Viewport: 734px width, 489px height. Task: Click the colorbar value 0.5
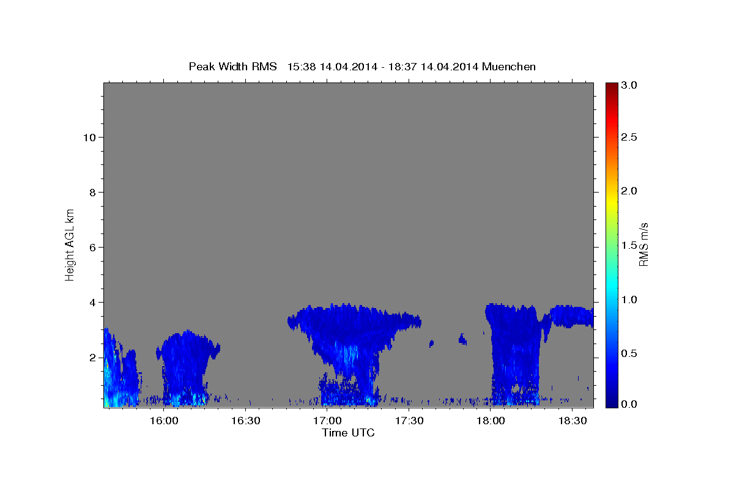[630, 353]
